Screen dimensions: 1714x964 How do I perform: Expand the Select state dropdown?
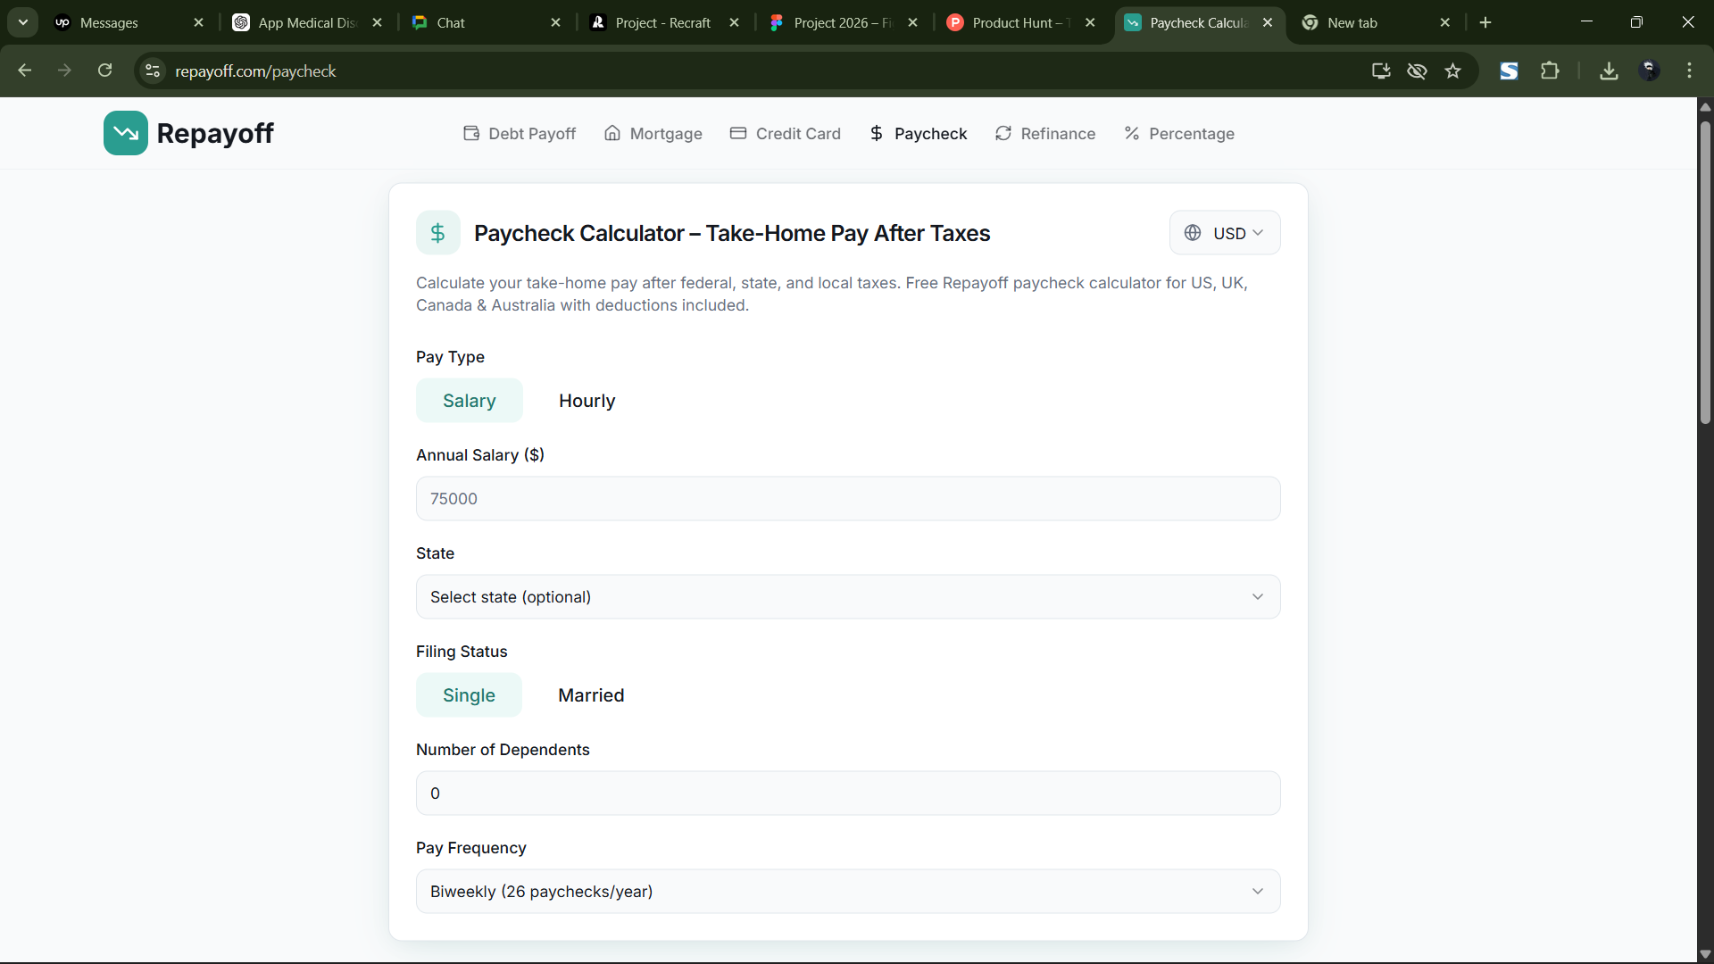[x=847, y=597]
